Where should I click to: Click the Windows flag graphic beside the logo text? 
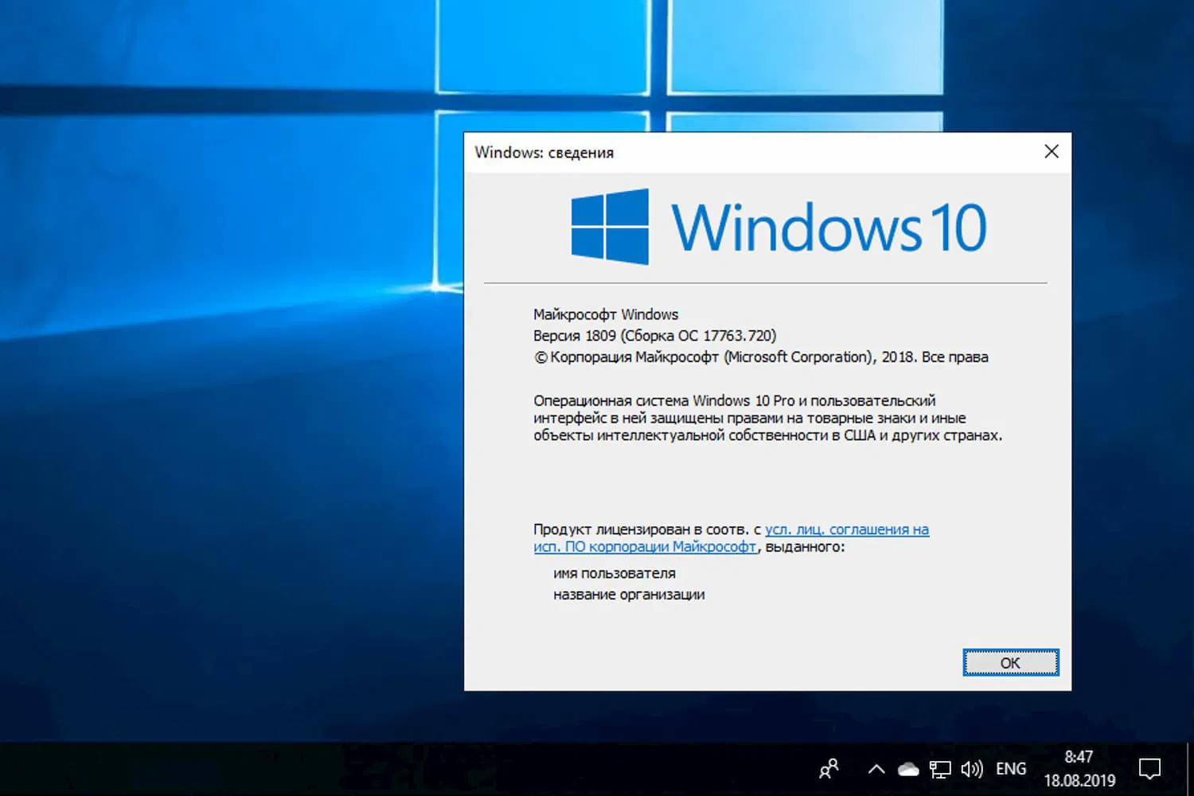tap(610, 225)
